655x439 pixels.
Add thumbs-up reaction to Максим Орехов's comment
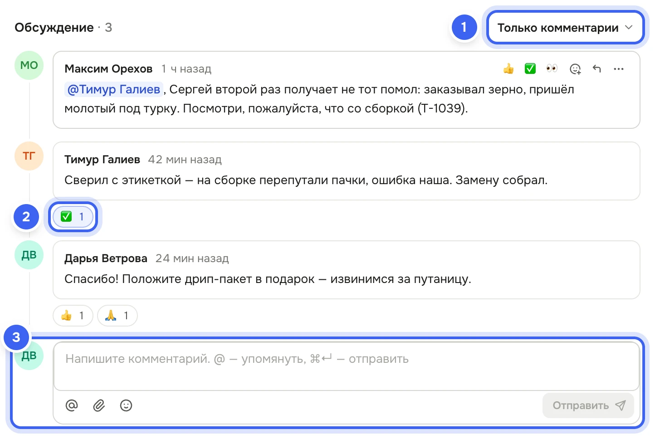pos(508,69)
